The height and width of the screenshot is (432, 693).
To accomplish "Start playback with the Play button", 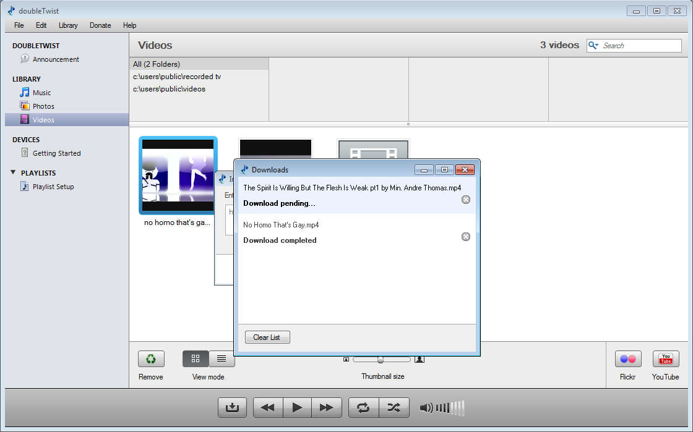I will 297,407.
